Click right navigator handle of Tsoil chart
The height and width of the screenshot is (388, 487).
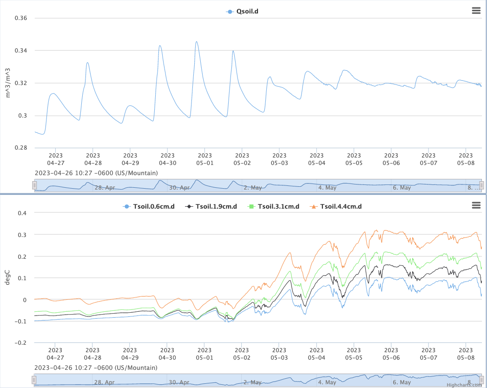(x=482, y=380)
